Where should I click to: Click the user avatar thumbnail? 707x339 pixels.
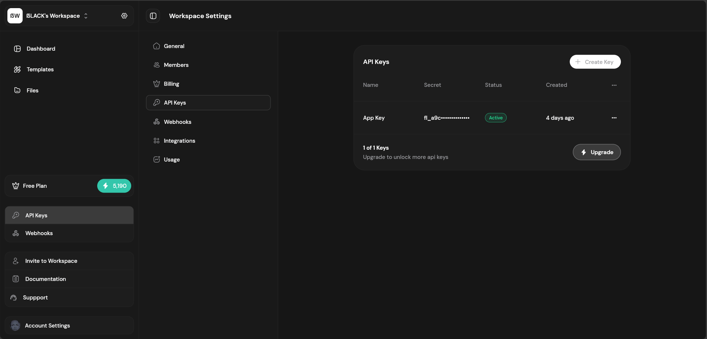[x=15, y=326]
